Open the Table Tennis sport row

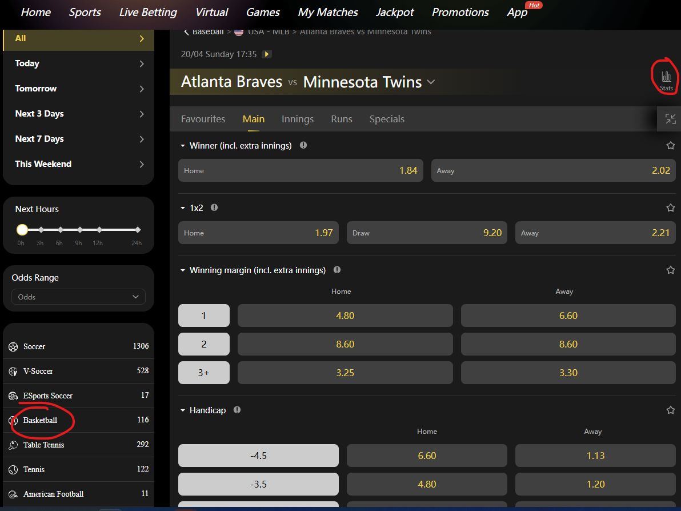click(x=79, y=445)
